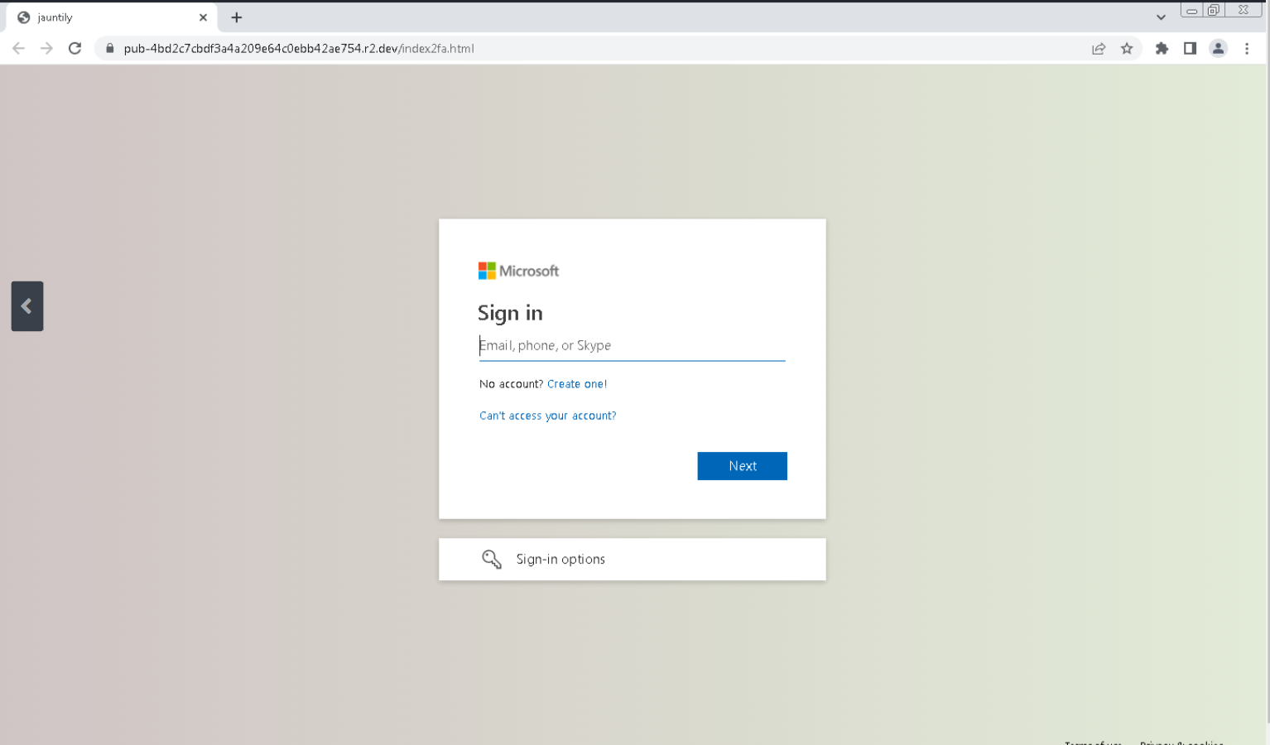
Task: Click the Sign in heading text
Action: [510, 314]
